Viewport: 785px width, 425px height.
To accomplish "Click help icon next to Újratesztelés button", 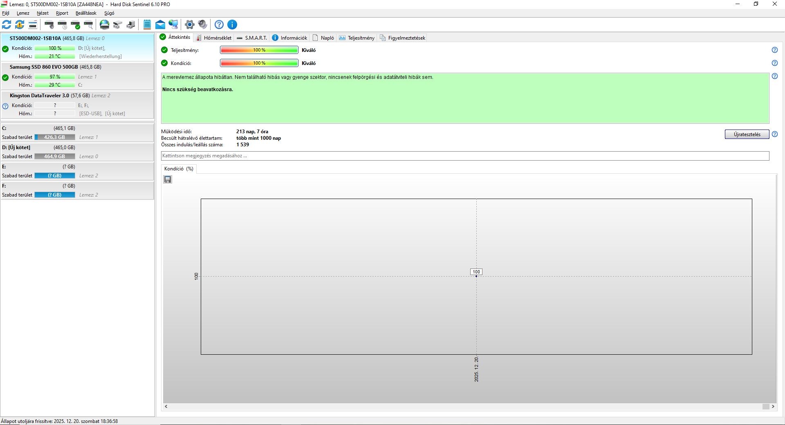I will pos(775,134).
